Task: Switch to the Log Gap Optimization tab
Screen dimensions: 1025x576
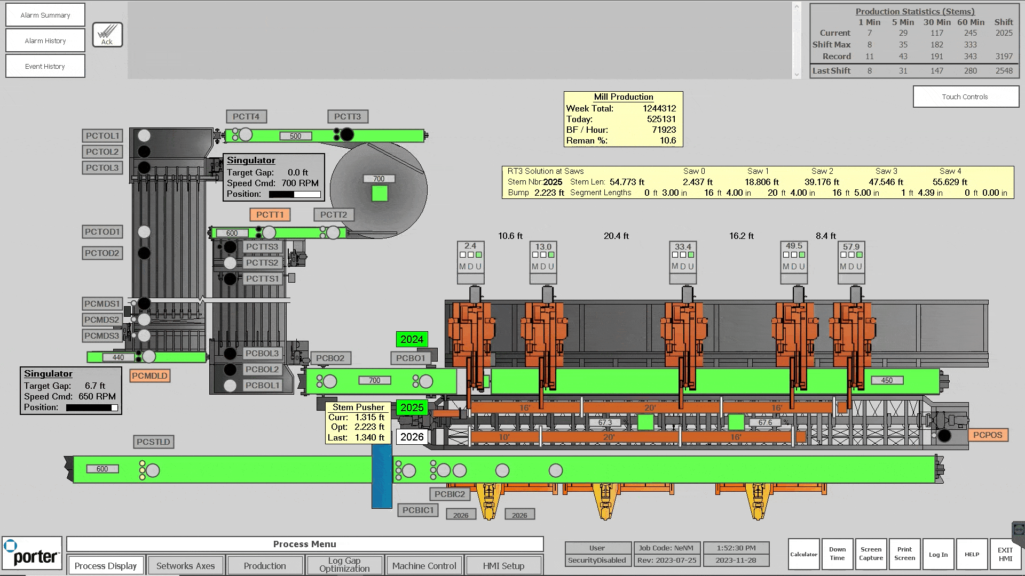Action: point(344,565)
